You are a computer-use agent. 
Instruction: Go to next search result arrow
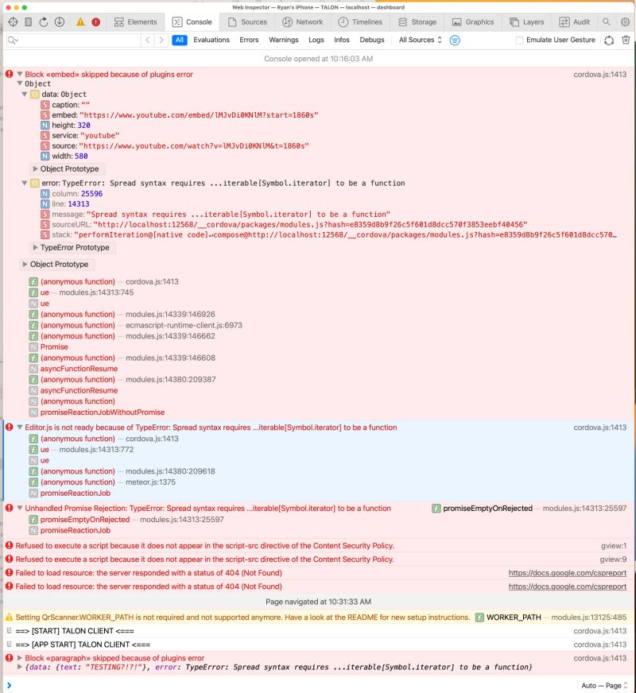[x=161, y=40]
